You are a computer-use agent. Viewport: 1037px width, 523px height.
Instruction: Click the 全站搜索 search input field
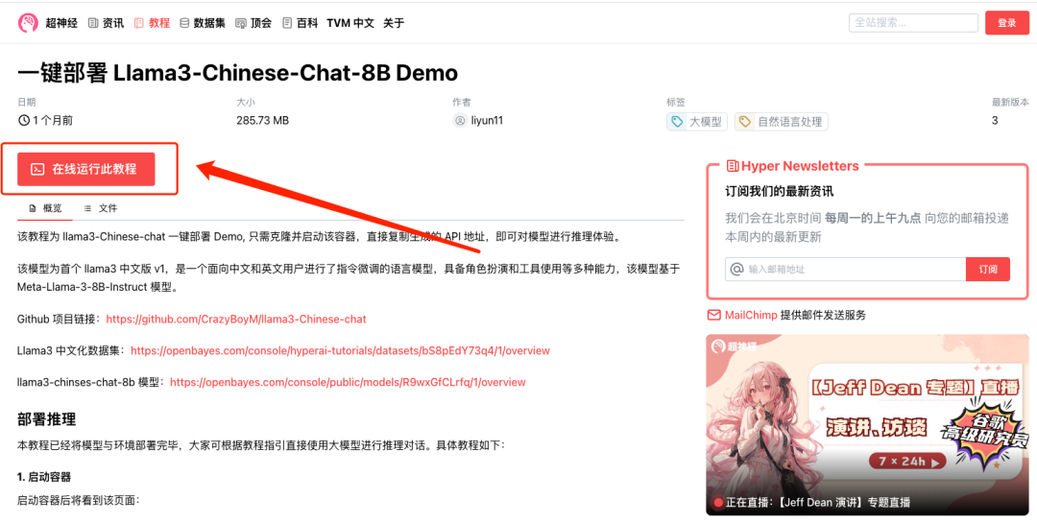click(x=913, y=22)
